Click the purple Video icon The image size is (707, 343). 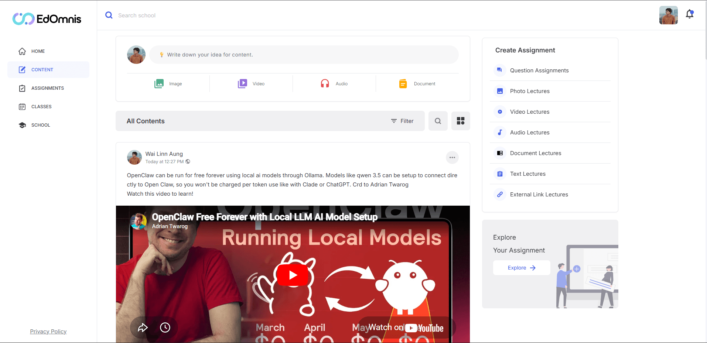[x=242, y=84]
